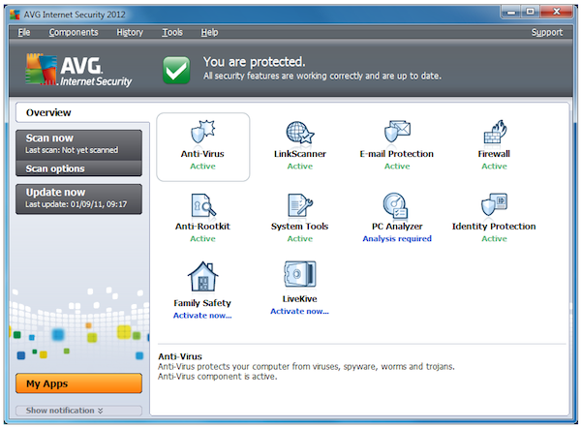Open the Support link in menu bar
This screenshot has width=581, height=428.
547,33
